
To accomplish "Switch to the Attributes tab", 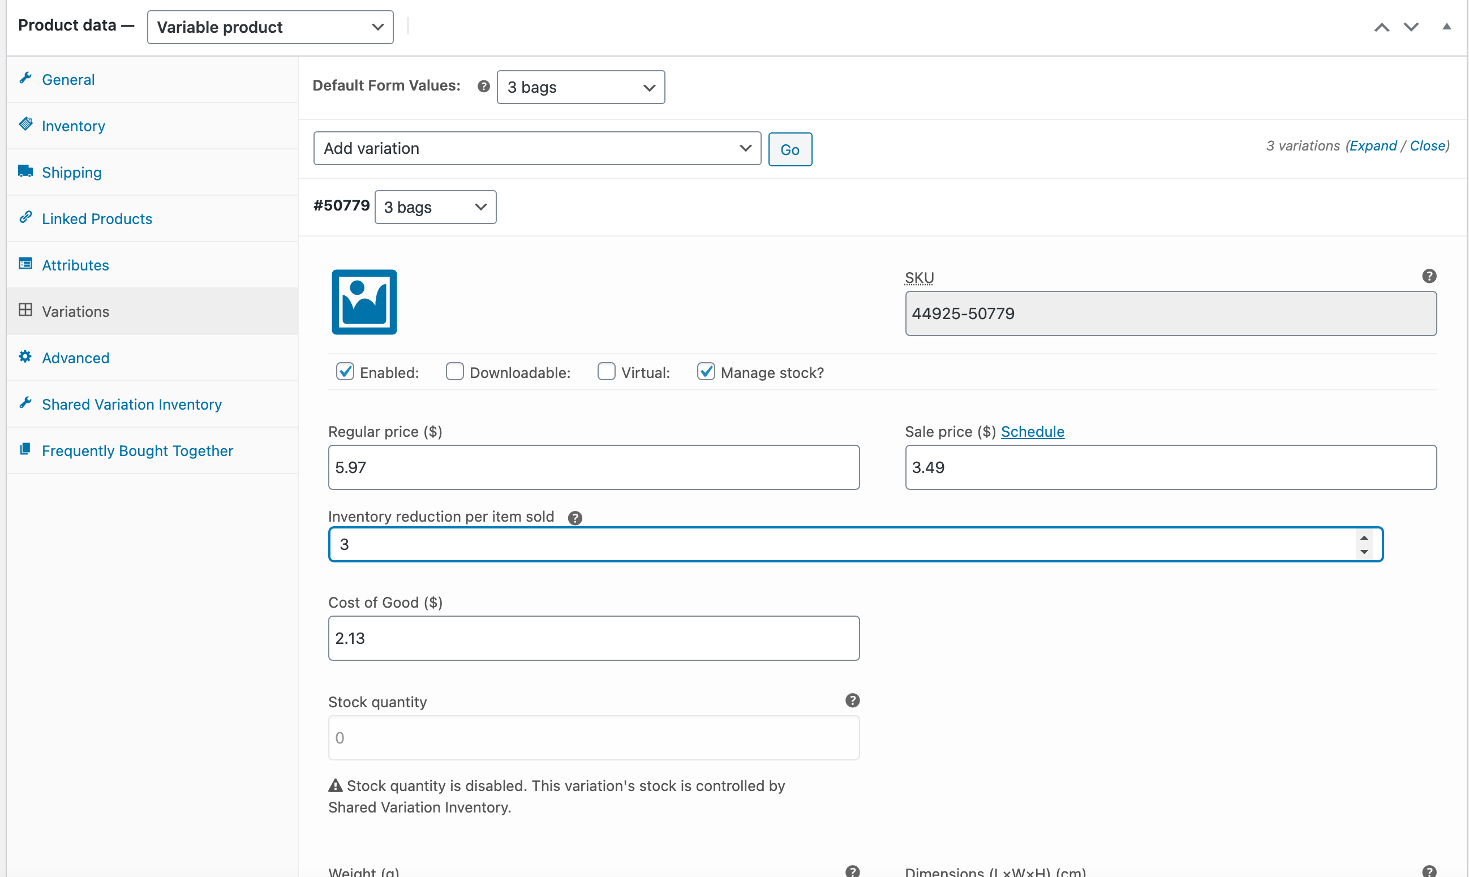I will click(75, 265).
